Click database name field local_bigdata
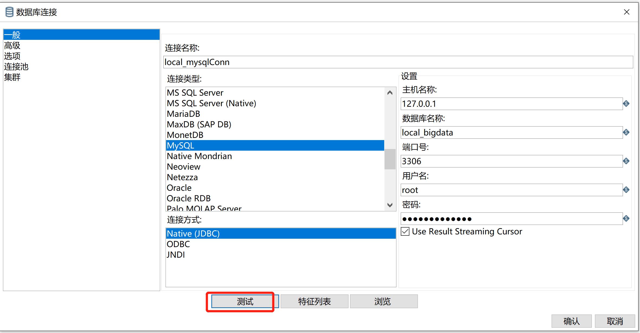The width and height of the screenshot is (640, 333). [x=512, y=132]
